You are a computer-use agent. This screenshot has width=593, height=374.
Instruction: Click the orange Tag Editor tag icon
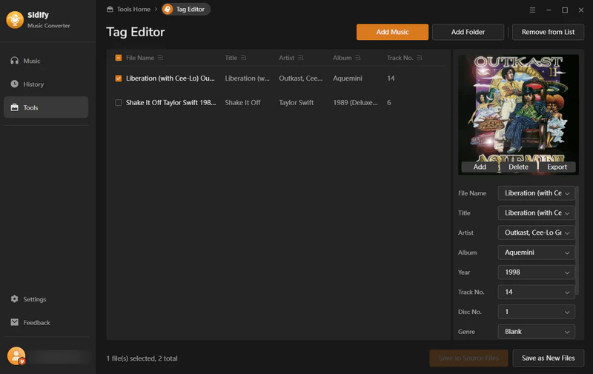(x=168, y=9)
